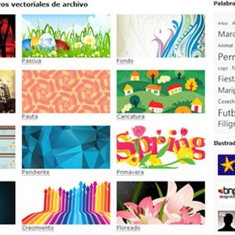Click the Floreado link
The image size is (235, 235).
[x=128, y=228]
